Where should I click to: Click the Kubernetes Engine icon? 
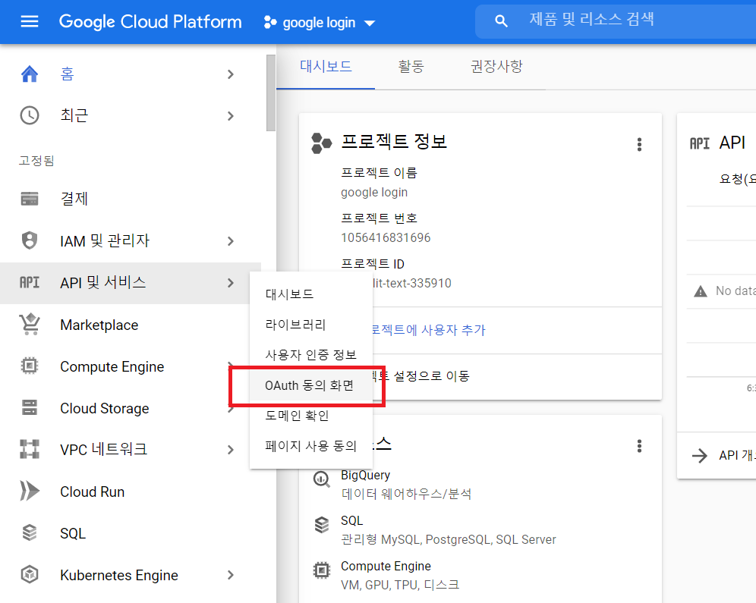(30, 575)
